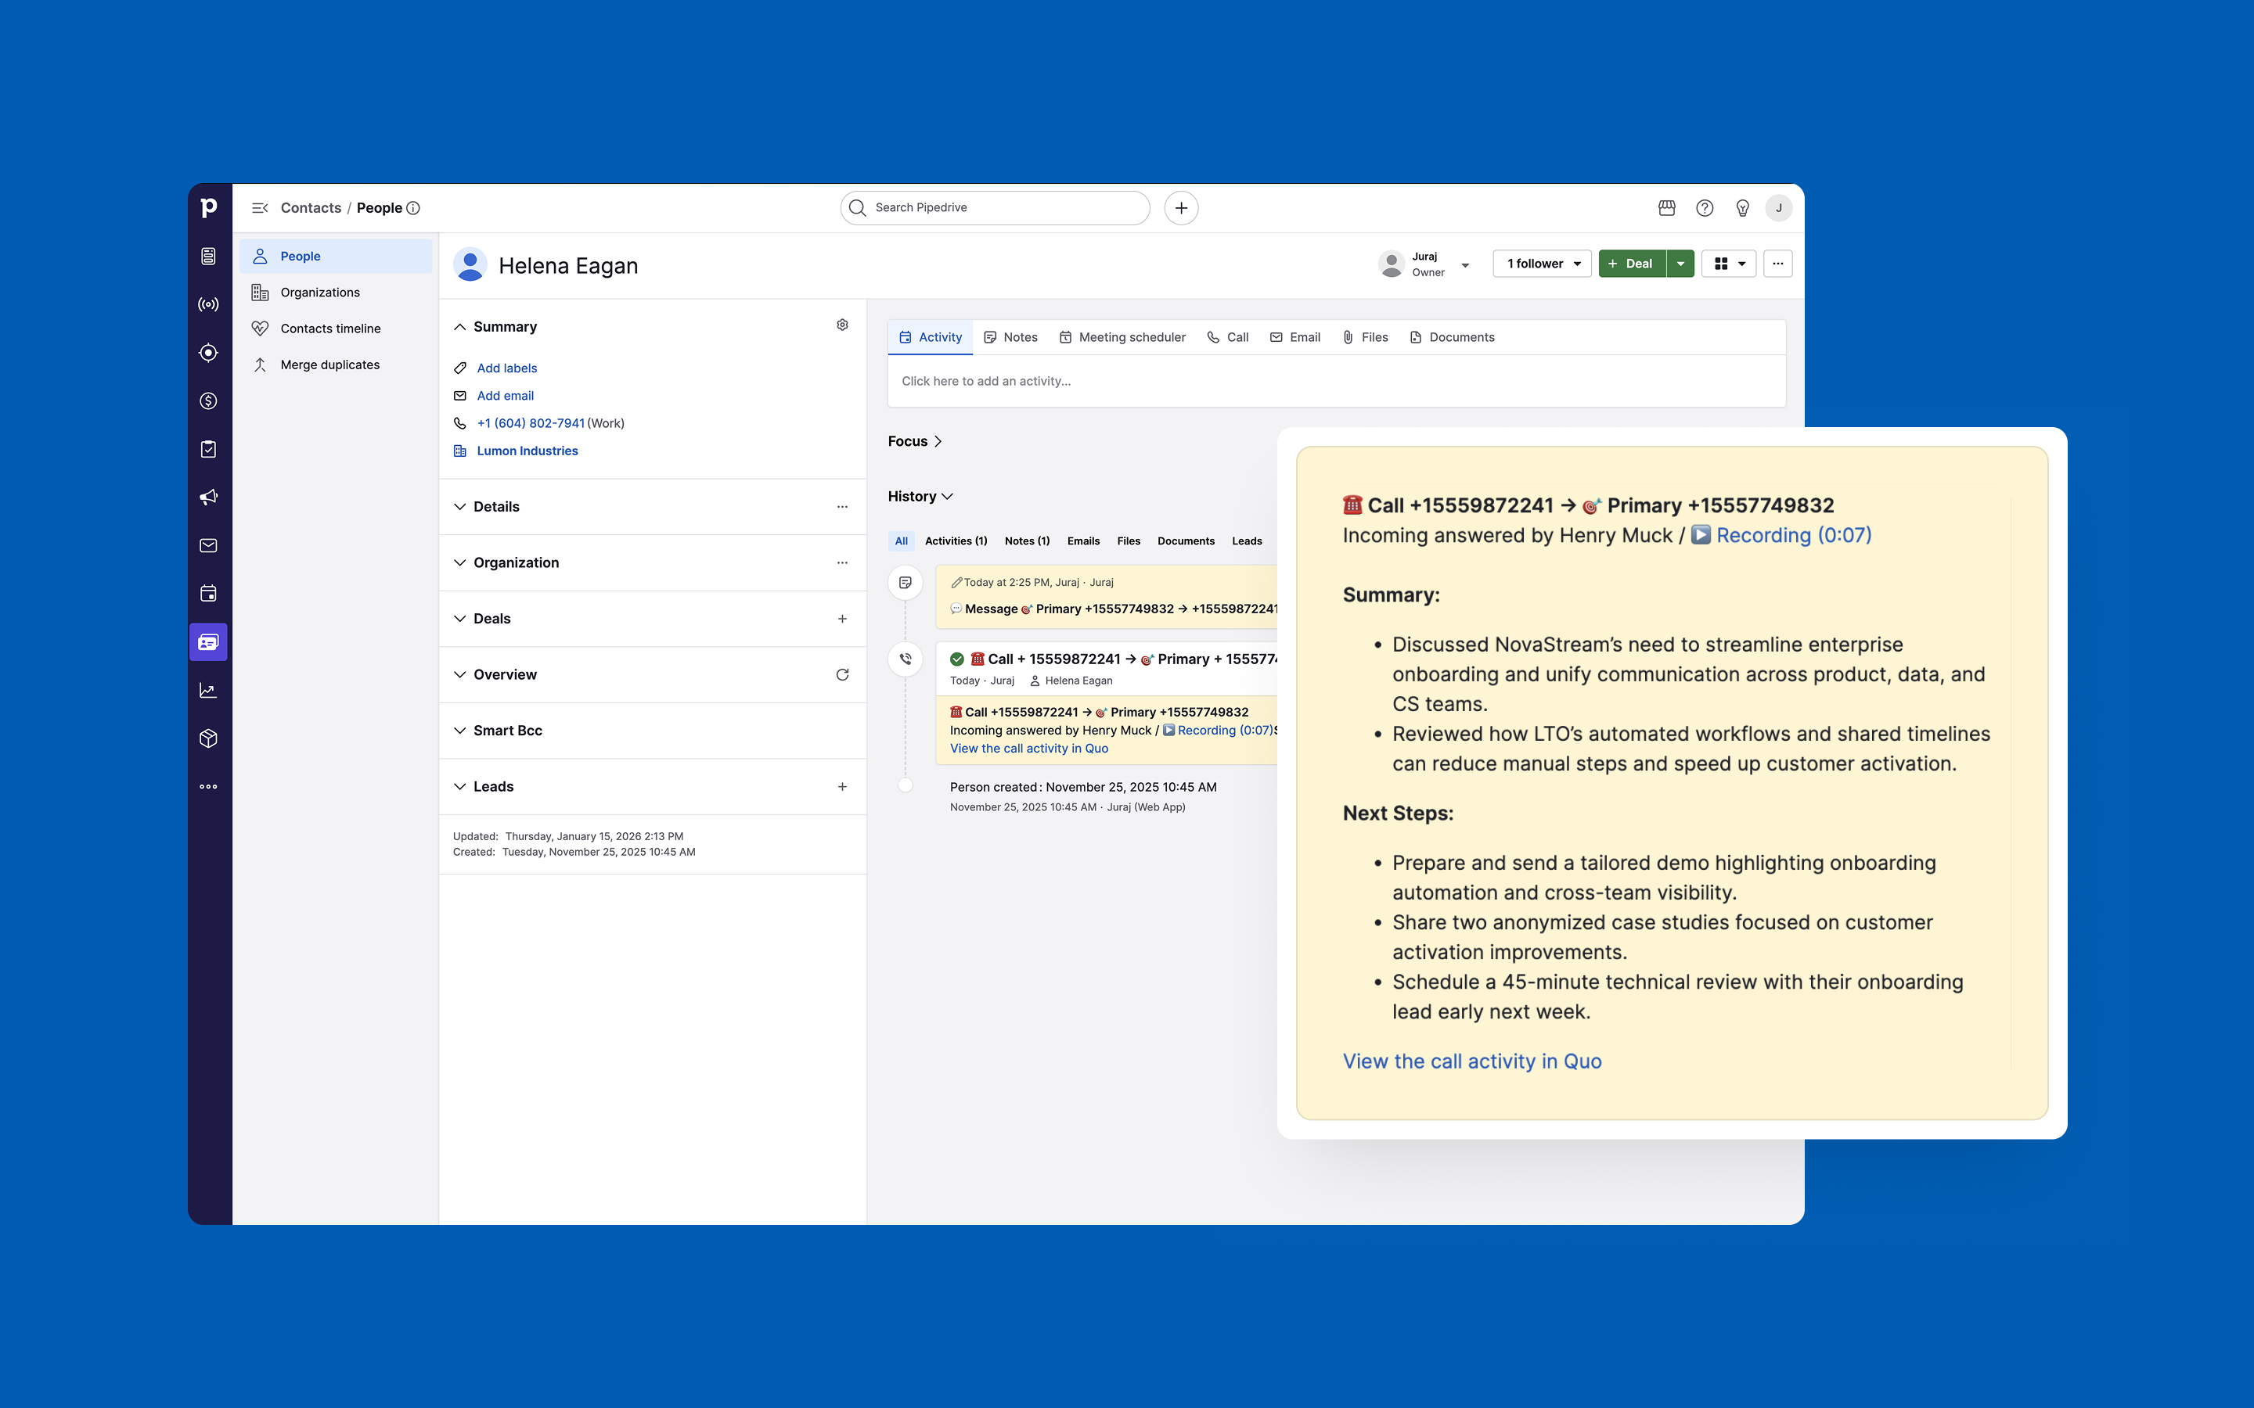Open the Campaigns megaphone sidebar icon

coord(209,497)
